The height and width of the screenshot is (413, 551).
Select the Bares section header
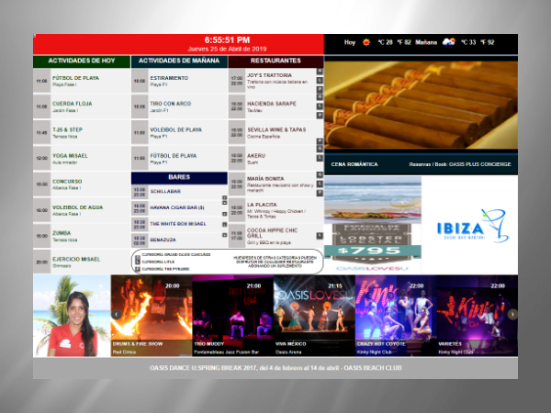[x=179, y=178]
